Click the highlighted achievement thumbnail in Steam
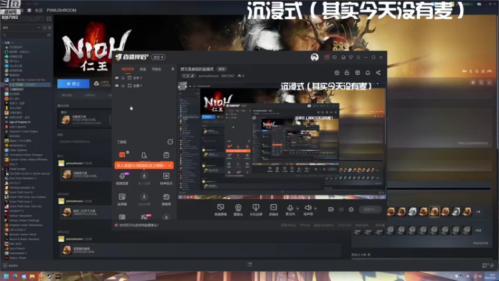499x281 pixels. [434, 212]
